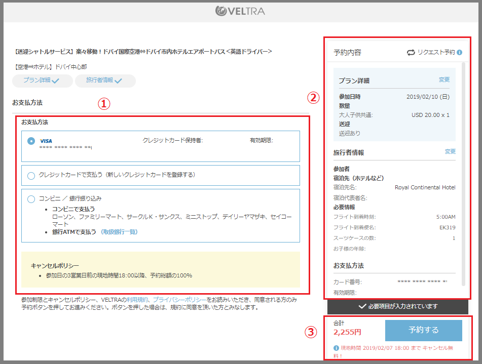This screenshot has width=482, height=364.
Task: Click the date 2019/02/10 (日)
Action: tap(428, 97)
